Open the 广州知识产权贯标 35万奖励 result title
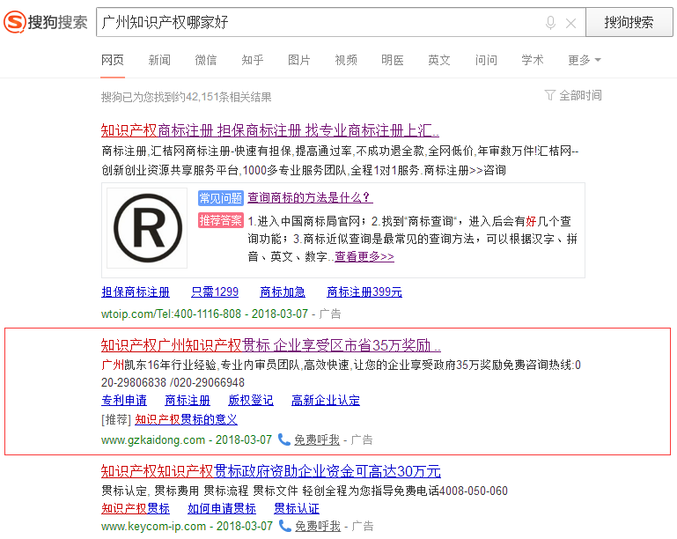The width and height of the screenshot is (677, 539). click(271, 345)
